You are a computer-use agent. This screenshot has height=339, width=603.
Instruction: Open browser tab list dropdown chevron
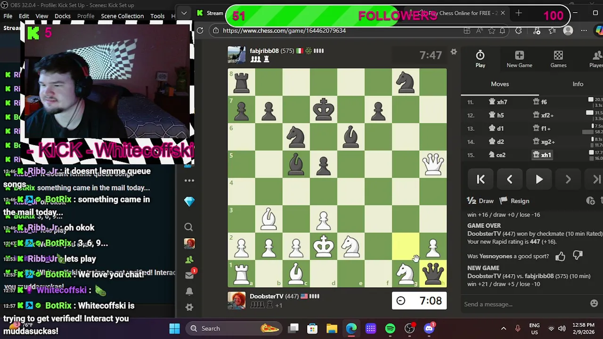click(x=184, y=13)
